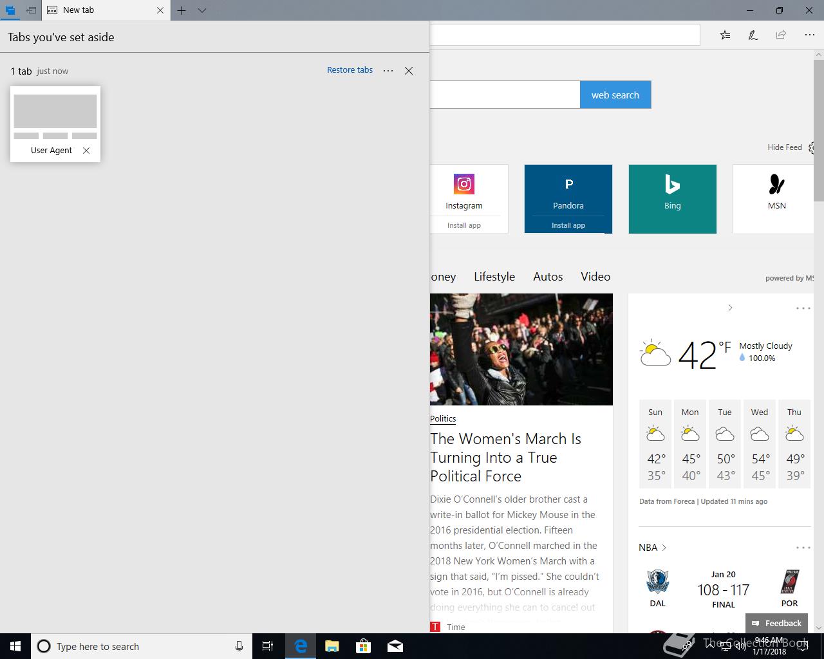This screenshot has height=659, width=824.
Task: Click the Cortana microphone icon
Action: tap(239, 646)
